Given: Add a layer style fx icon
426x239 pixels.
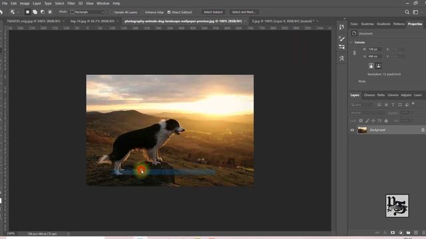Looking at the screenshot, I should (x=385, y=232).
